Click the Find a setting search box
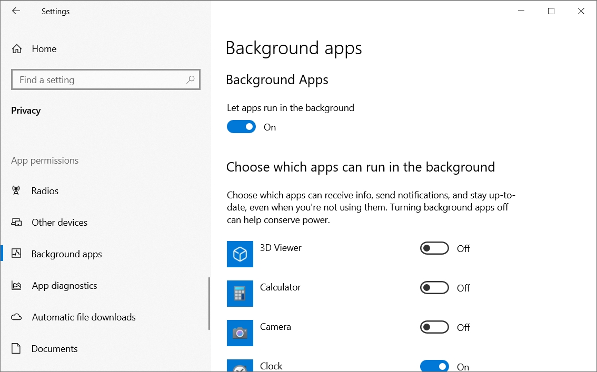This screenshot has height=372, width=597. (x=105, y=79)
